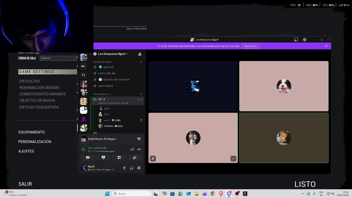Screen dimensions: 352x198
Task: Open REANIMACIÓN MÁXIMA setting
Action: click(x=39, y=88)
